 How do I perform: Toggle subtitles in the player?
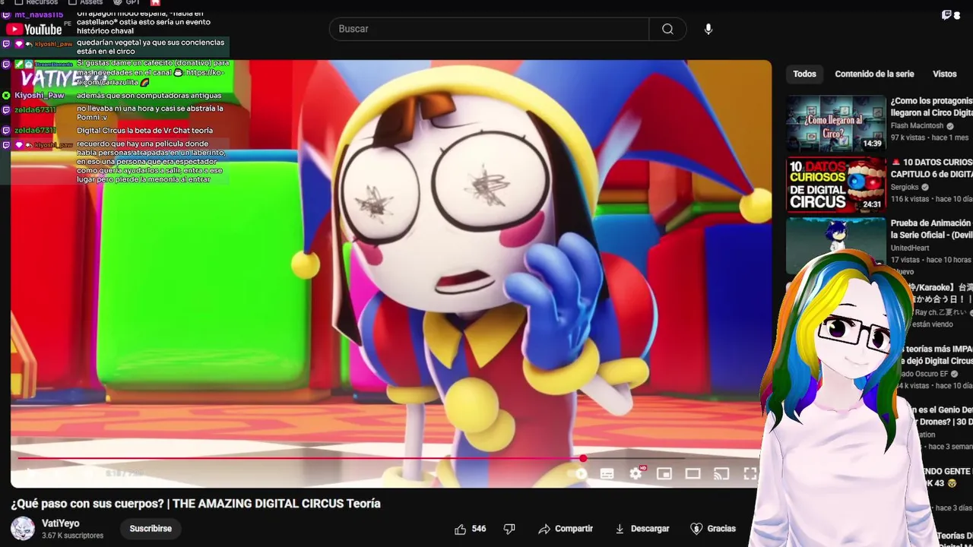pos(607,473)
